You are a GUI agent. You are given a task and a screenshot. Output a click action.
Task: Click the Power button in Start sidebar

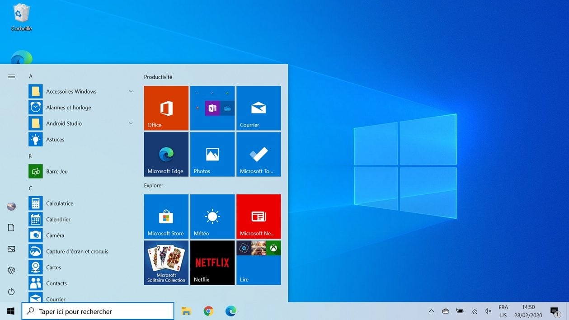[x=11, y=292]
